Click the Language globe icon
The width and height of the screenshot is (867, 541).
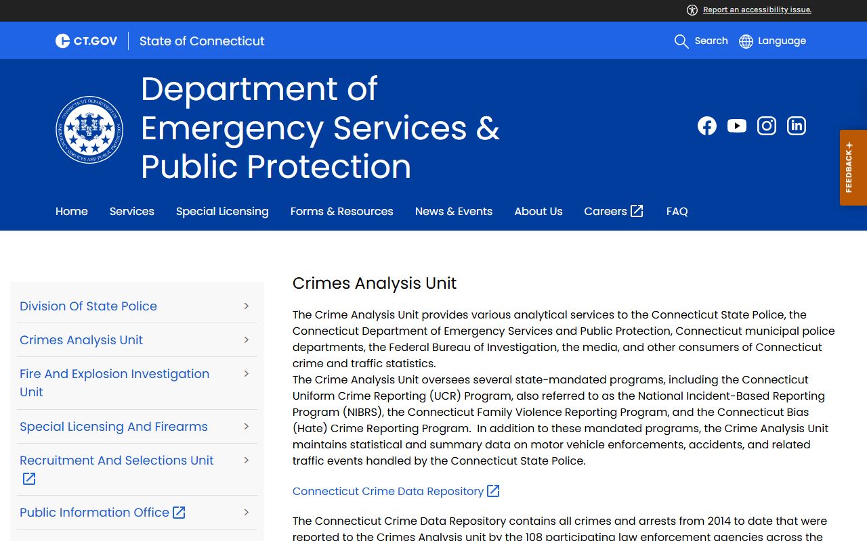(746, 41)
